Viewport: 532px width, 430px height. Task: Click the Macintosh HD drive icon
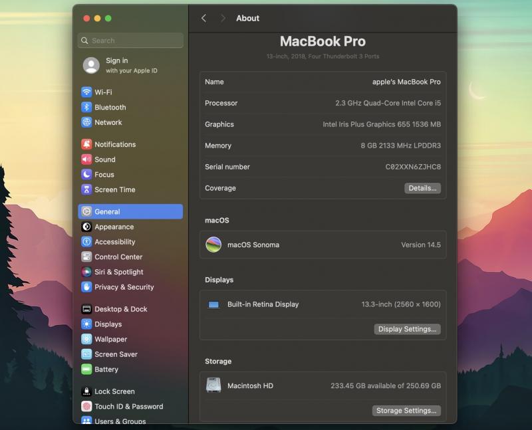[x=213, y=385]
